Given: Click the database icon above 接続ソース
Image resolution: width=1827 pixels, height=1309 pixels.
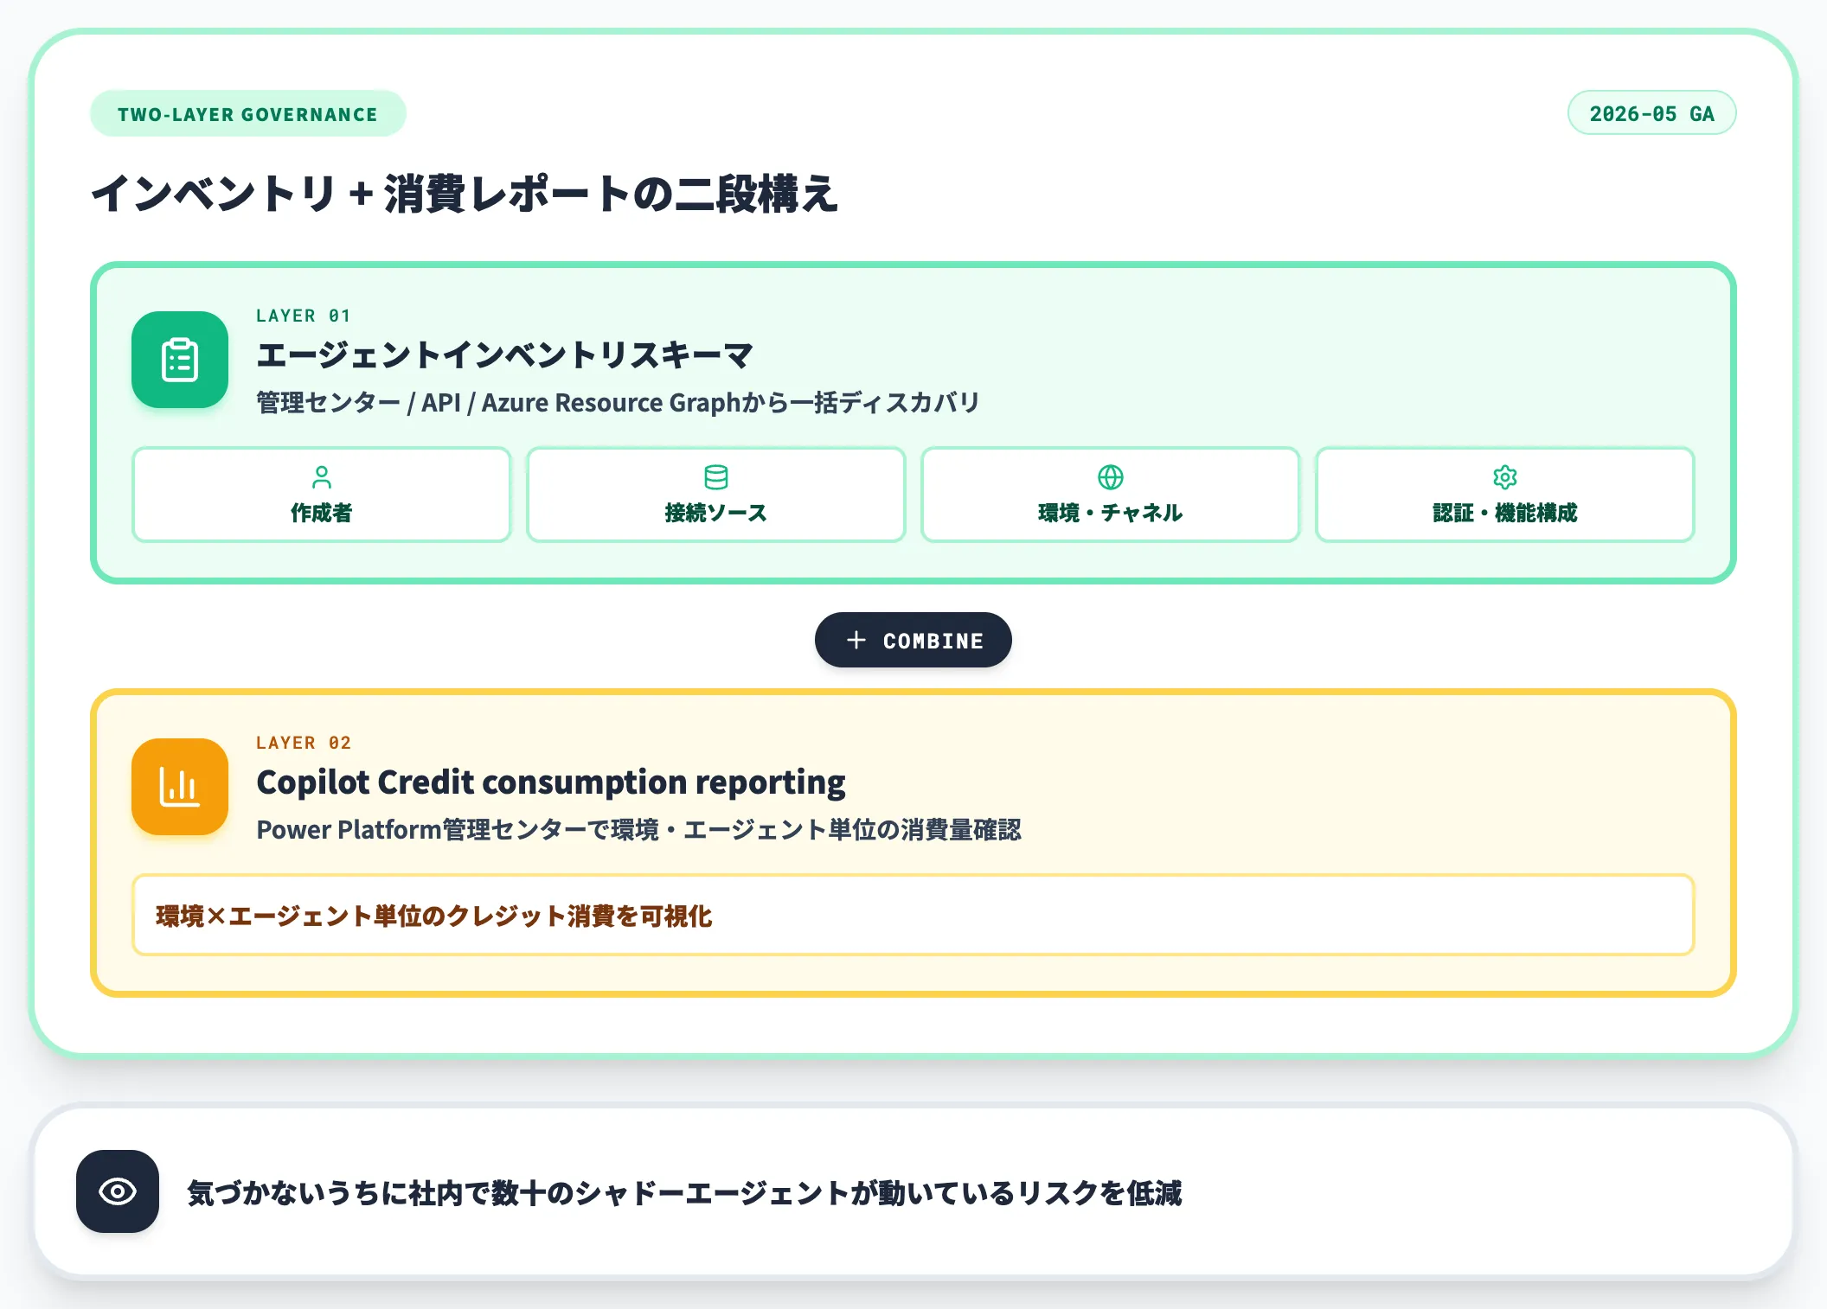Looking at the screenshot, I should (716, 477).
